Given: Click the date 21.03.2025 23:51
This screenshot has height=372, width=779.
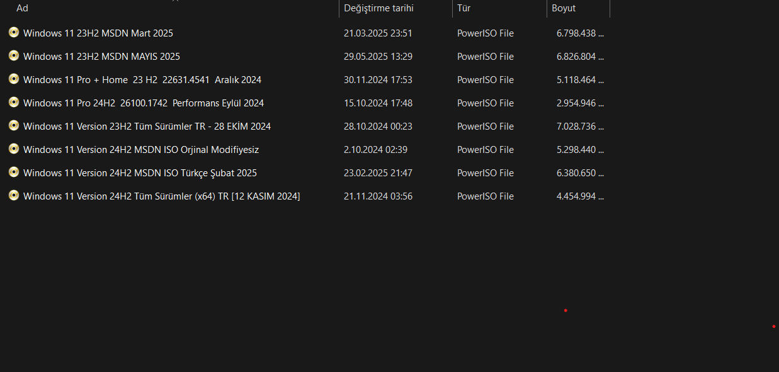Looking at the screenshot, I should tap(378, 33).
